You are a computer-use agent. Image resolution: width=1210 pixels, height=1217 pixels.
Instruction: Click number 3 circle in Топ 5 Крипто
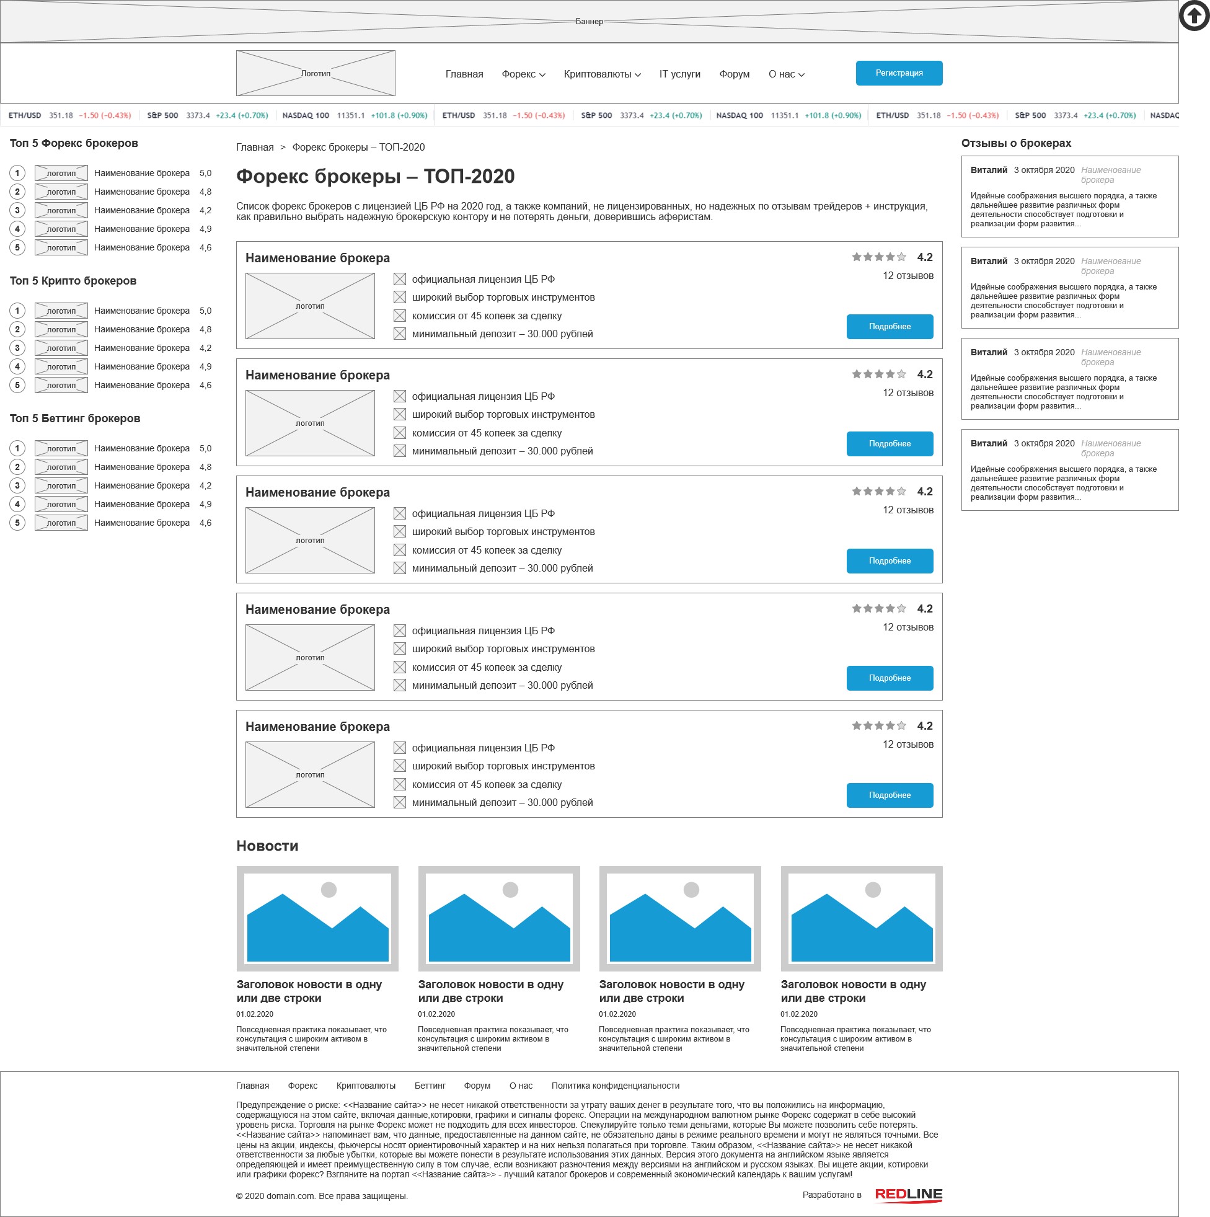click(17, 348)
